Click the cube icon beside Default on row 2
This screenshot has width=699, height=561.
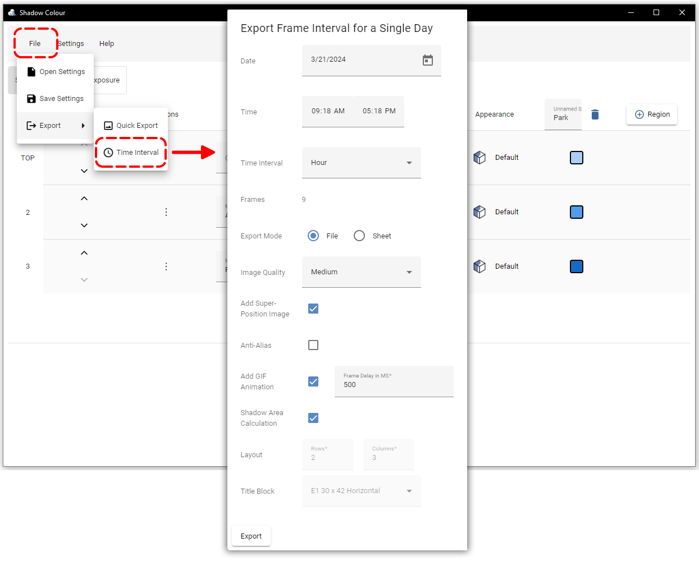click(x=479, y=211)
